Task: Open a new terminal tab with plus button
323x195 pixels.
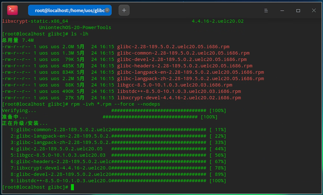Action: [124, 10]
